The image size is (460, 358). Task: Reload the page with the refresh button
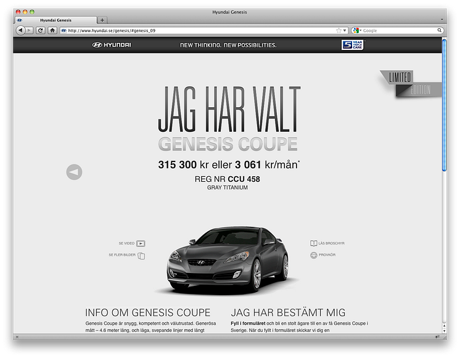[x=41, y=30]
